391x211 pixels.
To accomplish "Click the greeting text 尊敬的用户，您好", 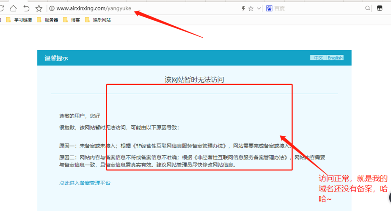I will coord(80,116).
